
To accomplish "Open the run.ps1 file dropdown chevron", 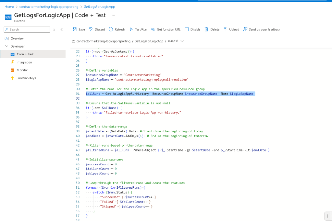I will tap(182, 41).
